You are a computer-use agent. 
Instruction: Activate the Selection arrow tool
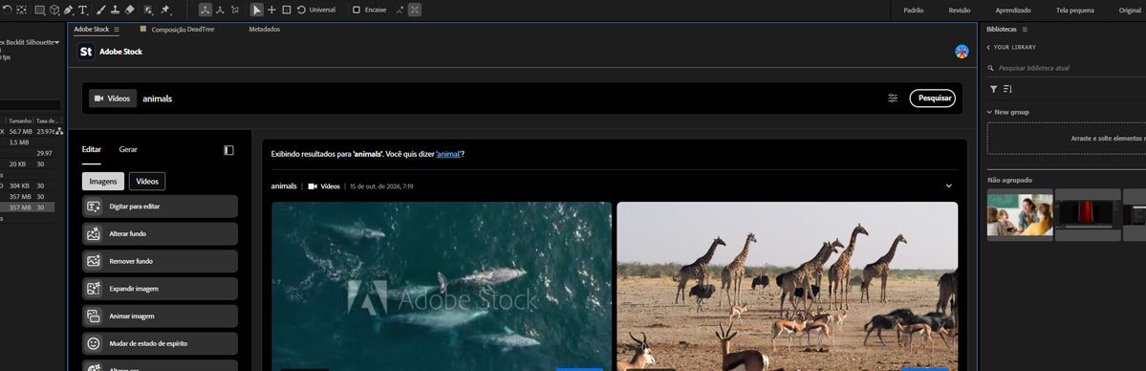(x=257, y=11)
